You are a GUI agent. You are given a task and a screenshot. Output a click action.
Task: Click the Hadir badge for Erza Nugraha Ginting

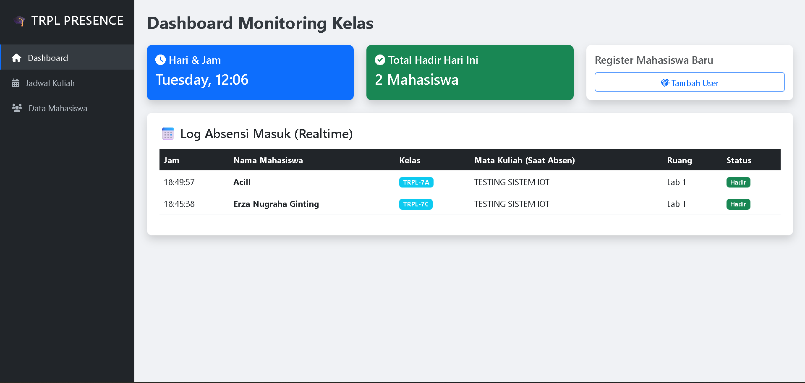pos(738,204)
